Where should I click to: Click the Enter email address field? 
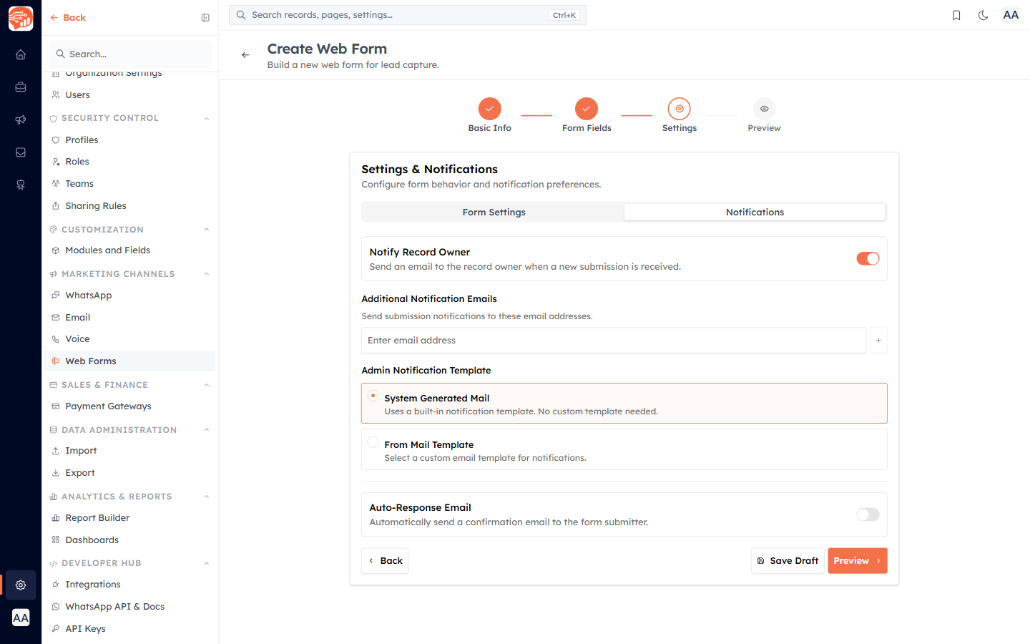pos(614,341)
